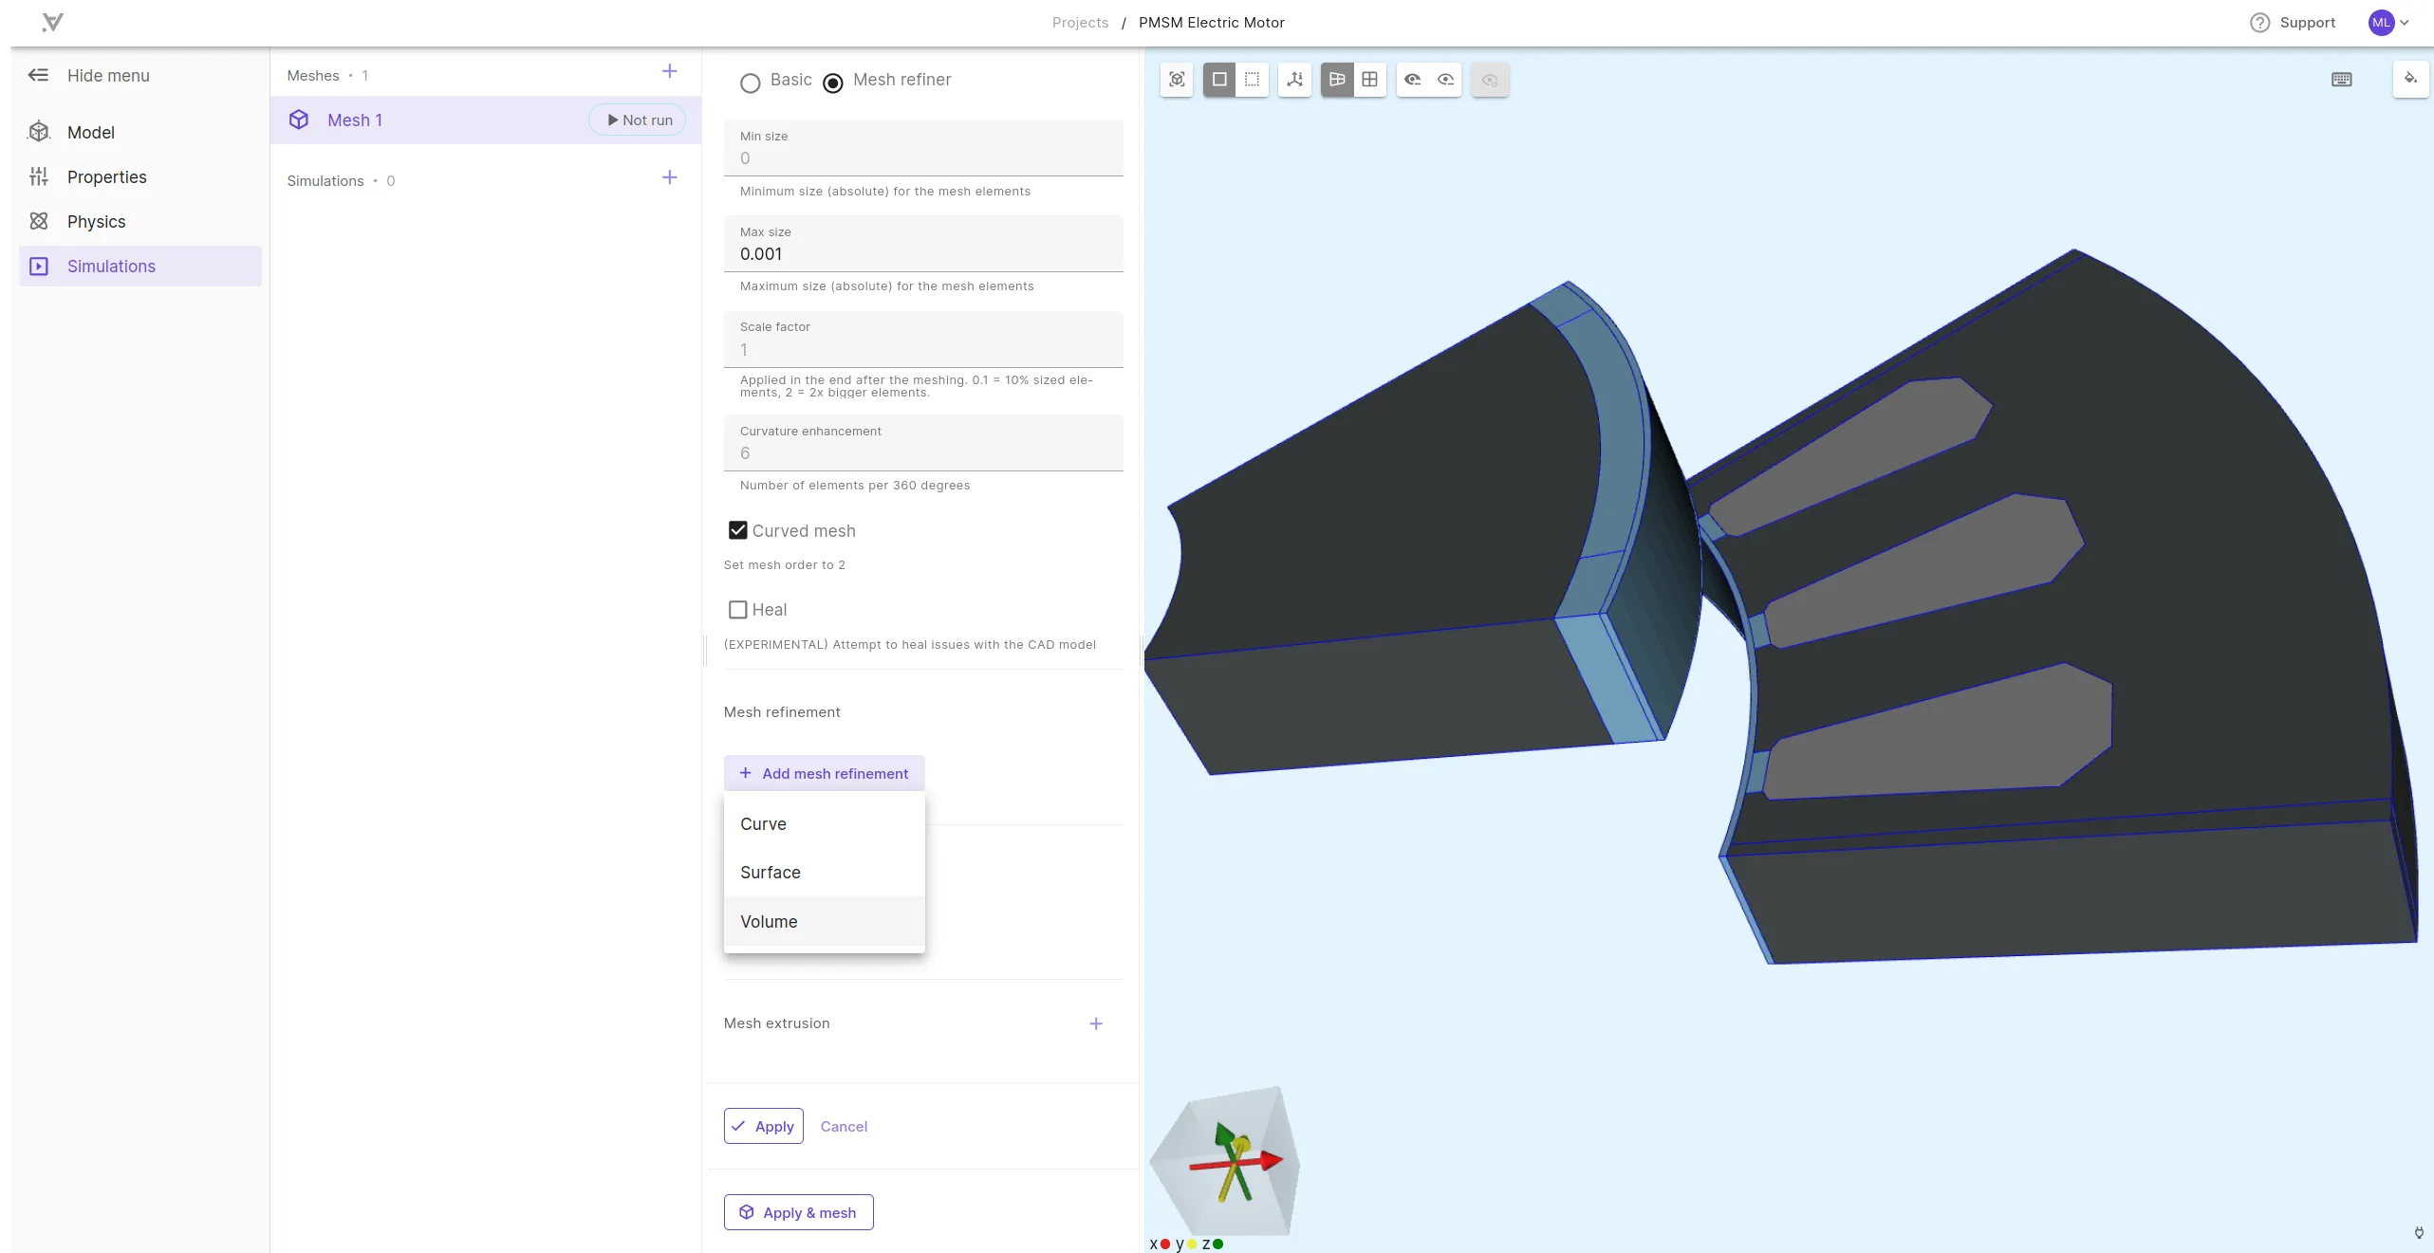
Task: Click Add mesh refinement button
Action: pos(824,773)
